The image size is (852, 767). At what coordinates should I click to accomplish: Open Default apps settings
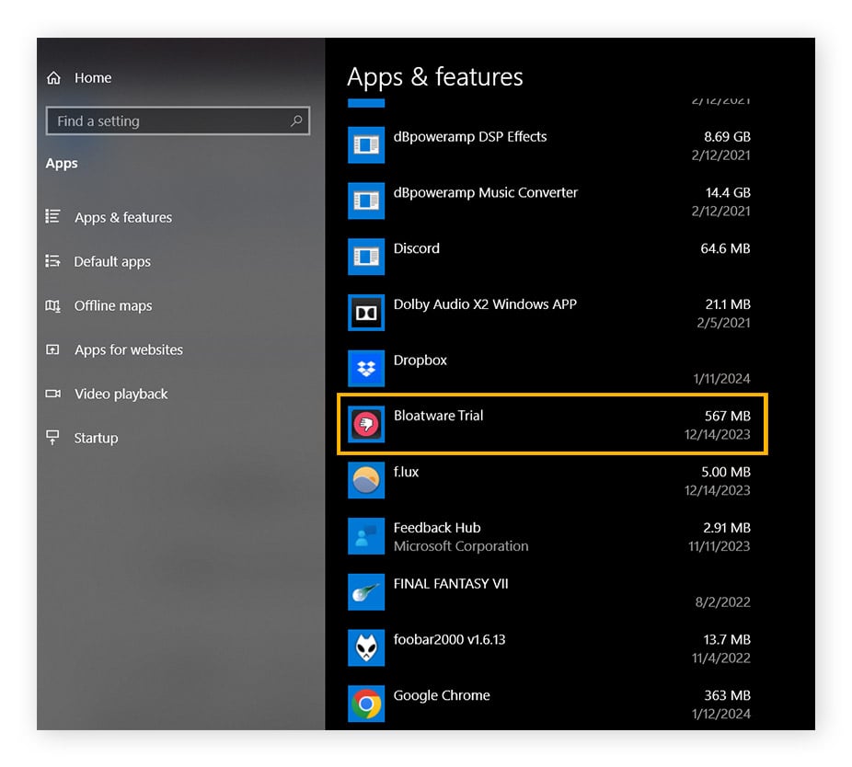click(x=110, y=261)
